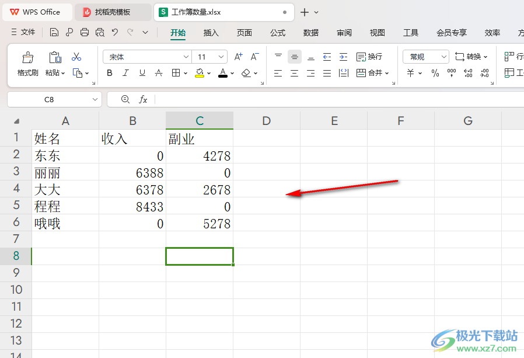This screenshot has height=358, width=524.
Task: Click in the formula bar input
Action: [x=340, y=99]
